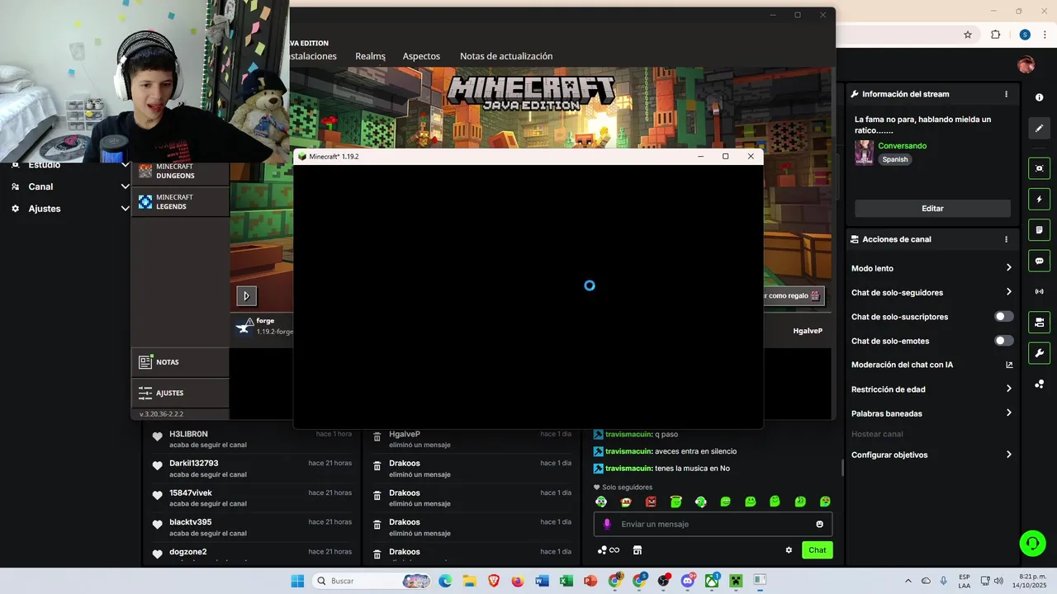This screenshot has height=594, width=1057.
Task: Click the trash icon beside HgalveP entry
Action: pos(377,437)
